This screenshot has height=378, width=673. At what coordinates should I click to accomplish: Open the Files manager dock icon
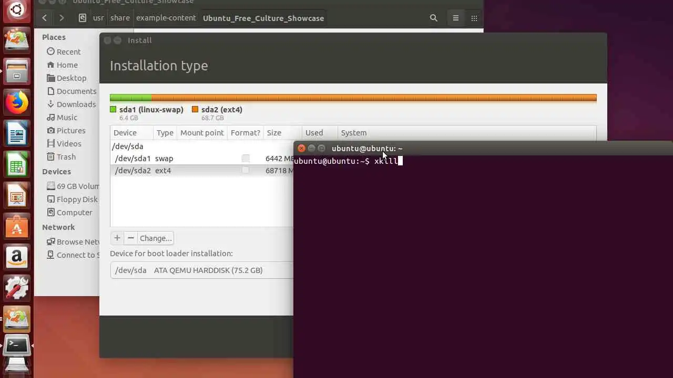[x=17, y=71]
